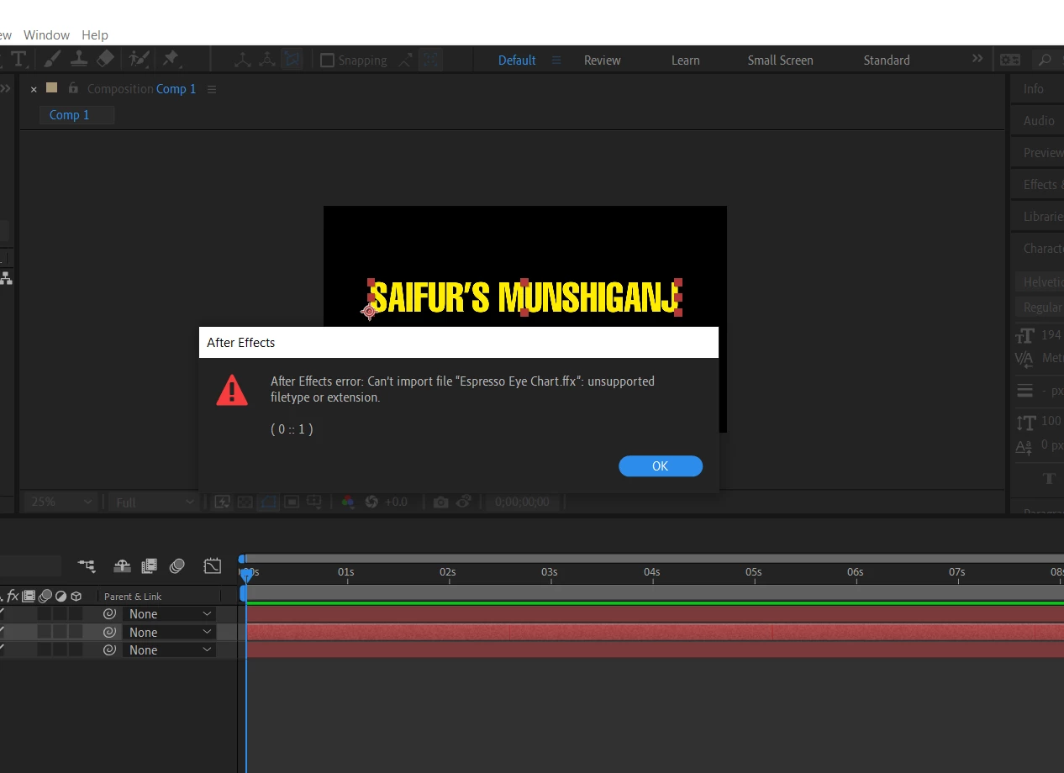Image resolution: width=1064 pixels, height=773 pixels.
Task: Open parent dropdown on first layer row
Action: click(170, 614)
